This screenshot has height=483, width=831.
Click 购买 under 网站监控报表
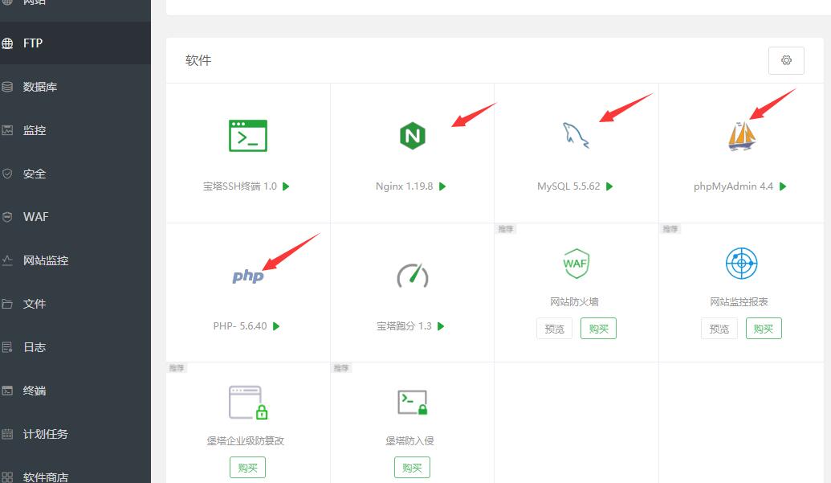pos(764,329)
